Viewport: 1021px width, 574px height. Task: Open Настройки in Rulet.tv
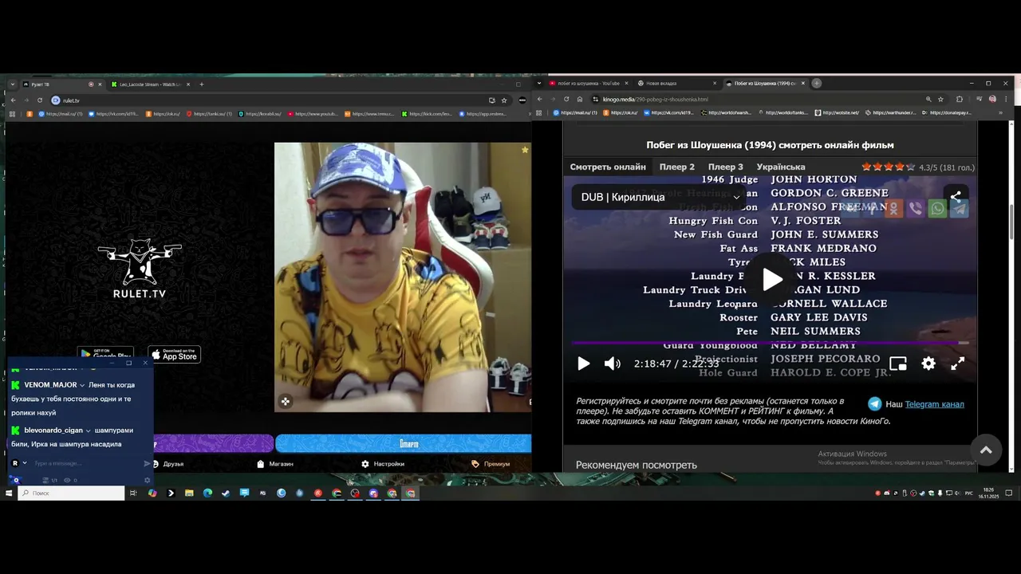click(383, 463)
